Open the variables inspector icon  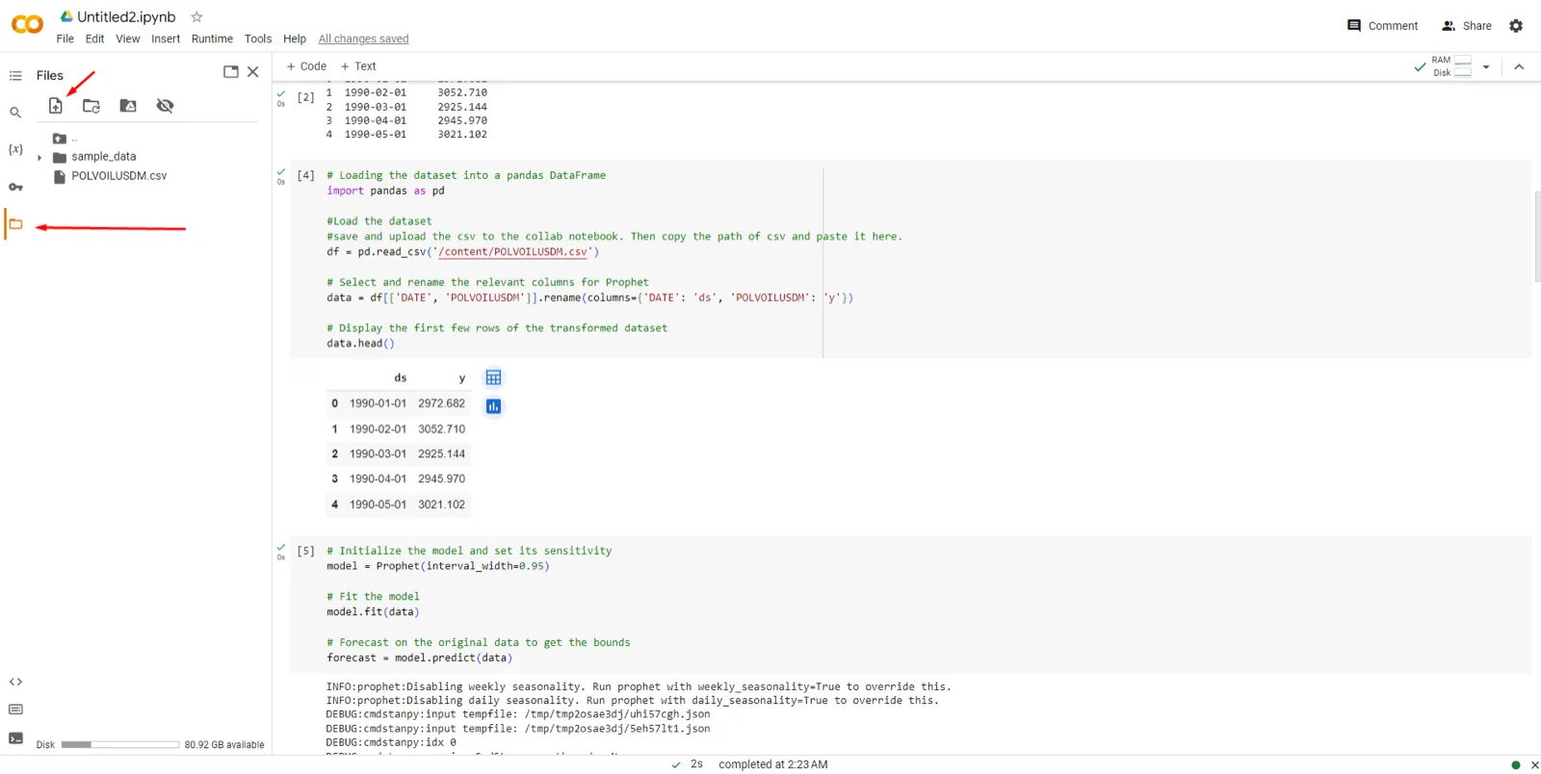click(15, 149)
